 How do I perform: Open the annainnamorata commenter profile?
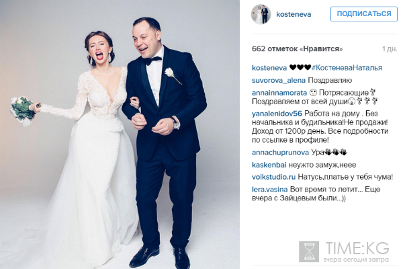[279, 93]
